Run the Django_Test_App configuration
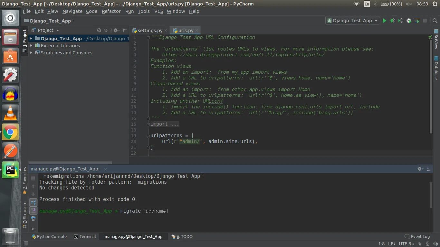 384,21
